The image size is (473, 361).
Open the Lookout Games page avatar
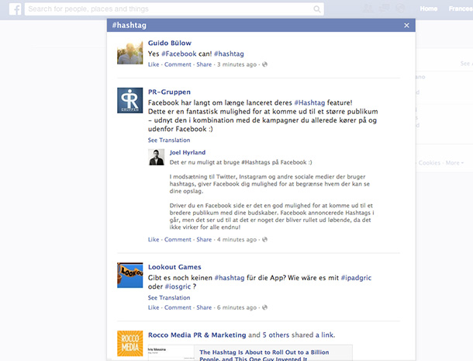(129, 276)
